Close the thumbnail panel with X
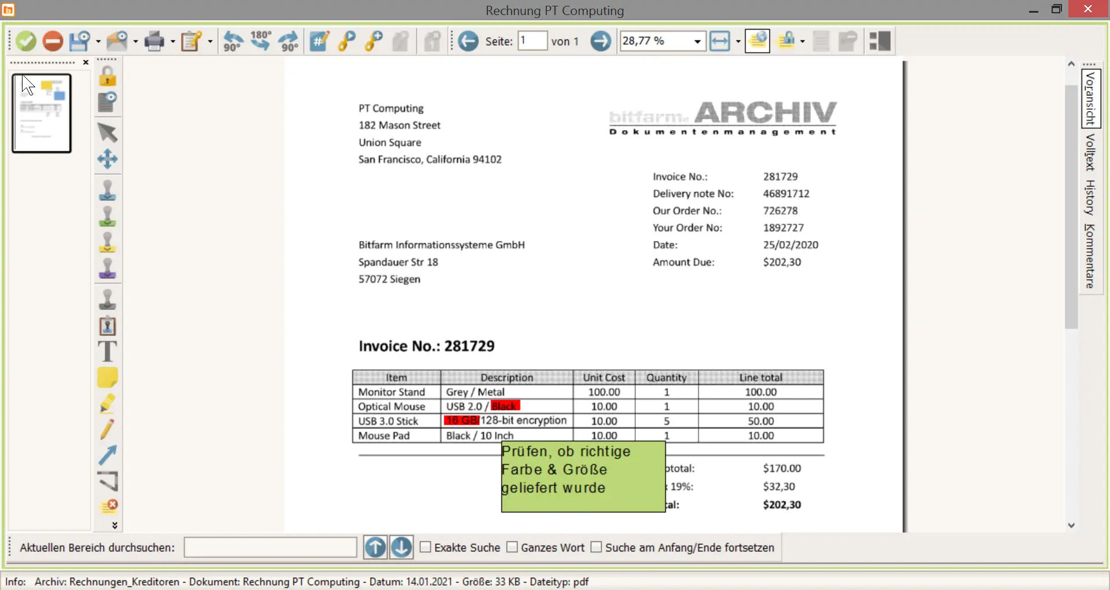Viewport: 1110px width, 590px height. pyautogui.click(x=86, y=62)
